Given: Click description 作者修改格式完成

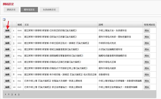Looking at the screenshot, I should point(107,43).
